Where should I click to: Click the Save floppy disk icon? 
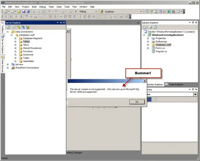pyautogui.click(x=24, y=12)
